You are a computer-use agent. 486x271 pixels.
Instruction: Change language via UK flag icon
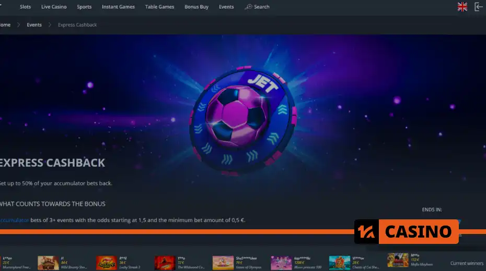(x=462, y=7)
